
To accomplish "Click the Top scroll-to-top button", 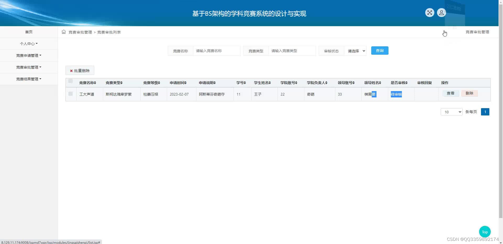I will [x=485, y=232].
